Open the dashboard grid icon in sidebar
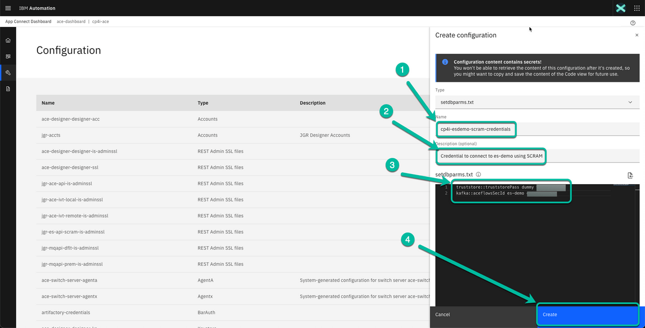Viewport: 645px width, 328px height. [x=8, y=56]
